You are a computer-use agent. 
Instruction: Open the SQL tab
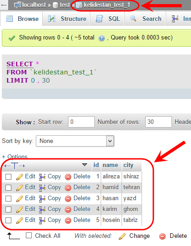click(107, 19)
